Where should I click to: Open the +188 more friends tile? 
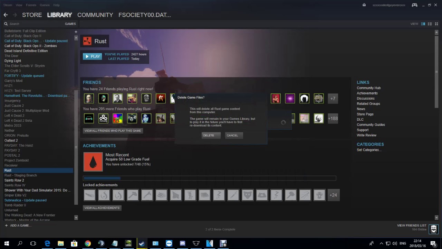333,118
